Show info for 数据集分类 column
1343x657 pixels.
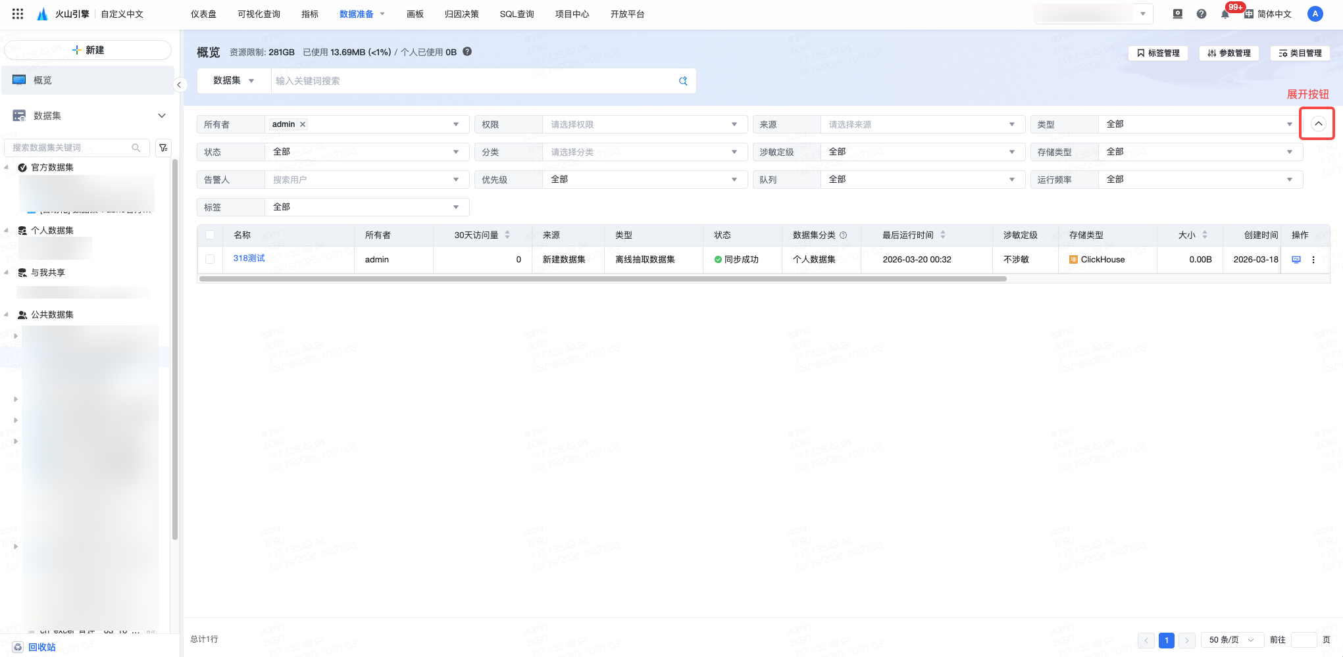(x=844, y=235)
